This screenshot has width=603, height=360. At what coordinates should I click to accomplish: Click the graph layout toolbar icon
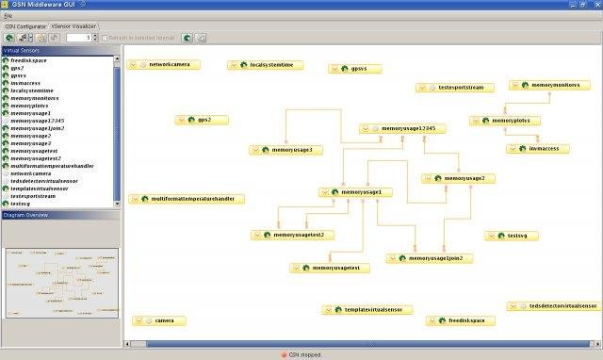tap(23, 38)
